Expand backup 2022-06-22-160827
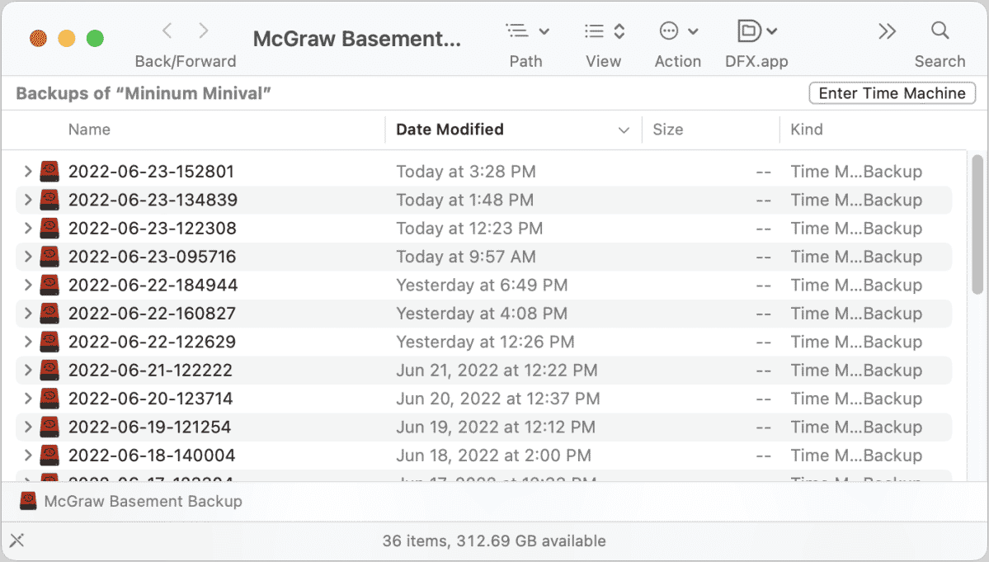This screenshot has height=562, width=989. tap(28, 313)
